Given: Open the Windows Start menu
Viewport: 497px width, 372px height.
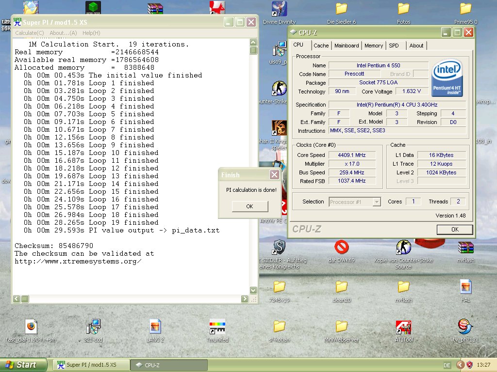Looking at the screenshot, I should 23,365.
